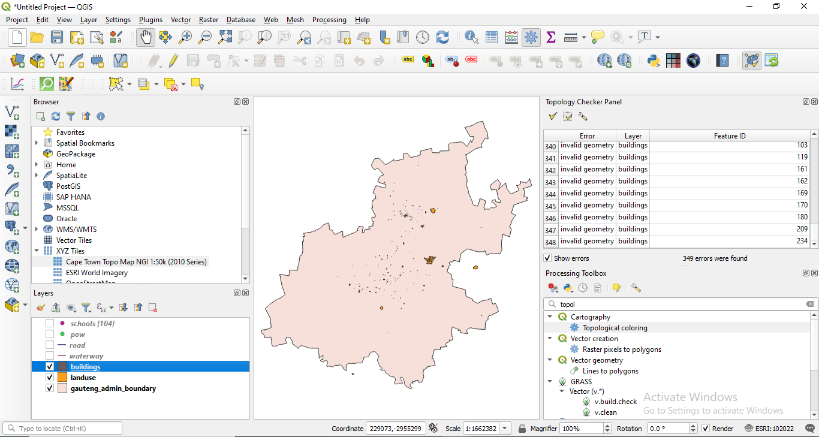Open Help contents question mark icon

pyautogui.click(x=723, y=61)
